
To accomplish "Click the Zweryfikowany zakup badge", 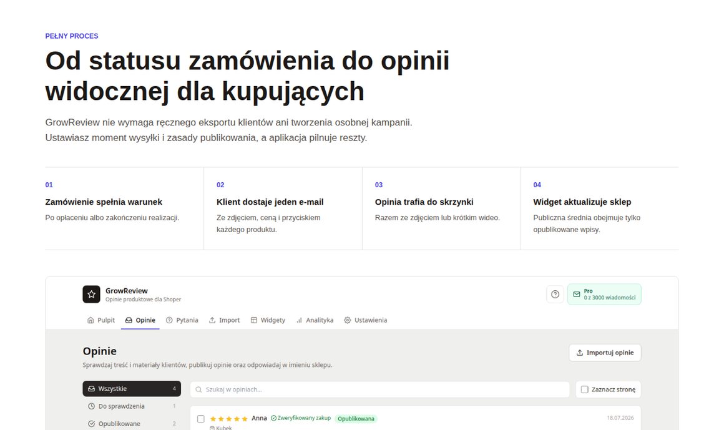I will coord(301,418).
